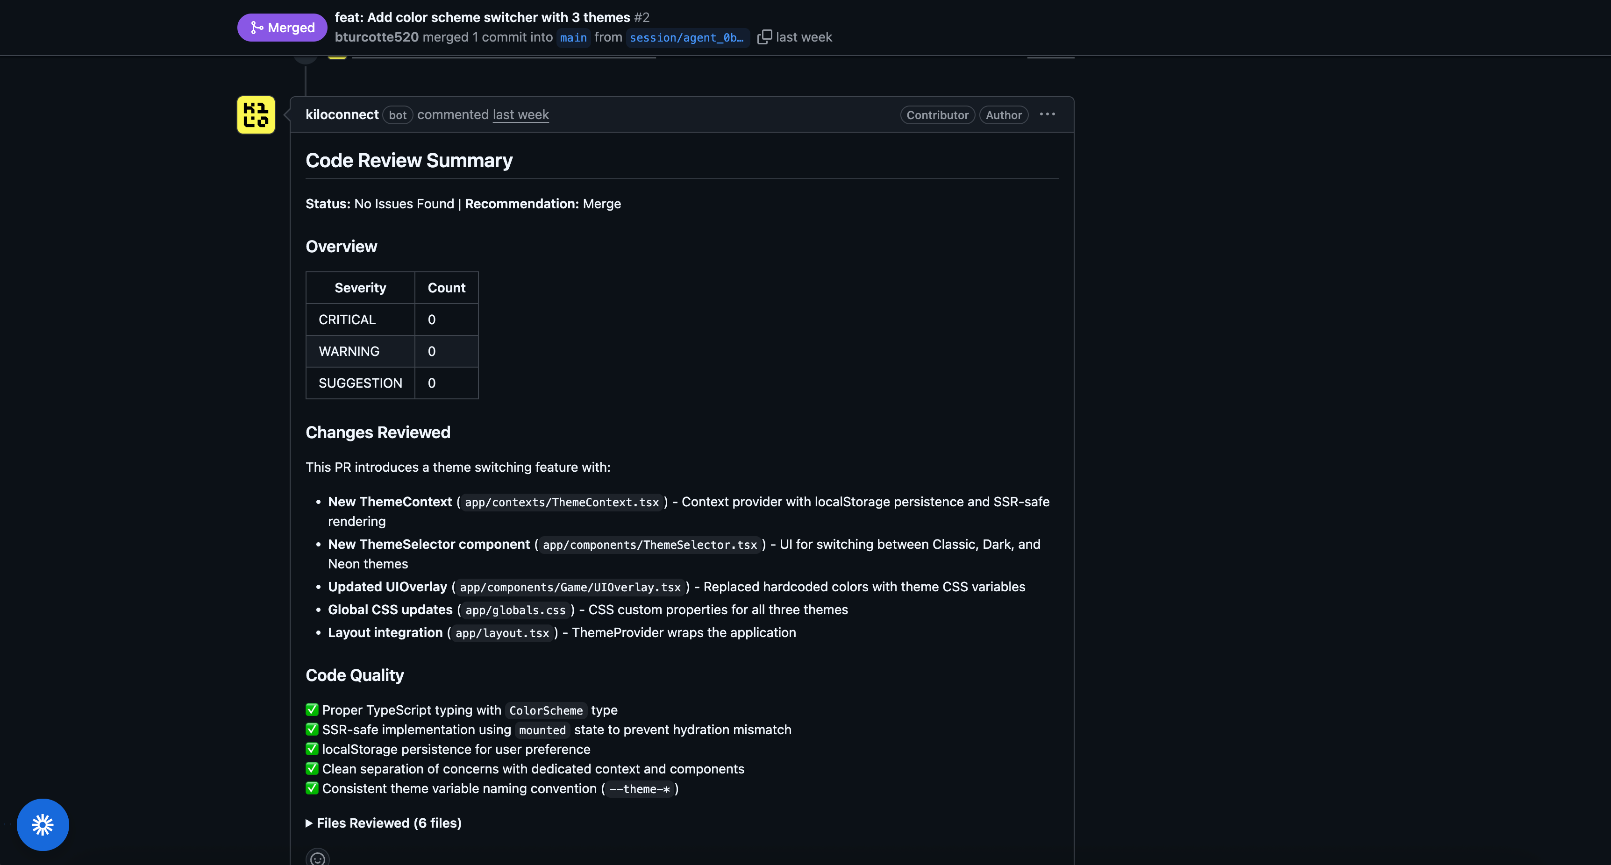The image size is (1611, 865).
Task: Open the blue floating sunburst widget
Action: 43,824
